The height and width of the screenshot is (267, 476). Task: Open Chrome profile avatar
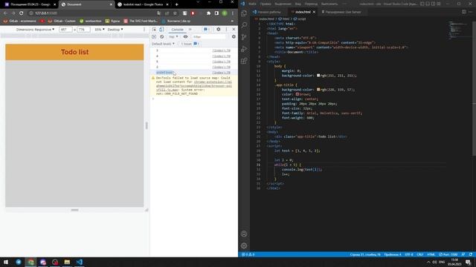pyautogui.click(x=225, y=13)
